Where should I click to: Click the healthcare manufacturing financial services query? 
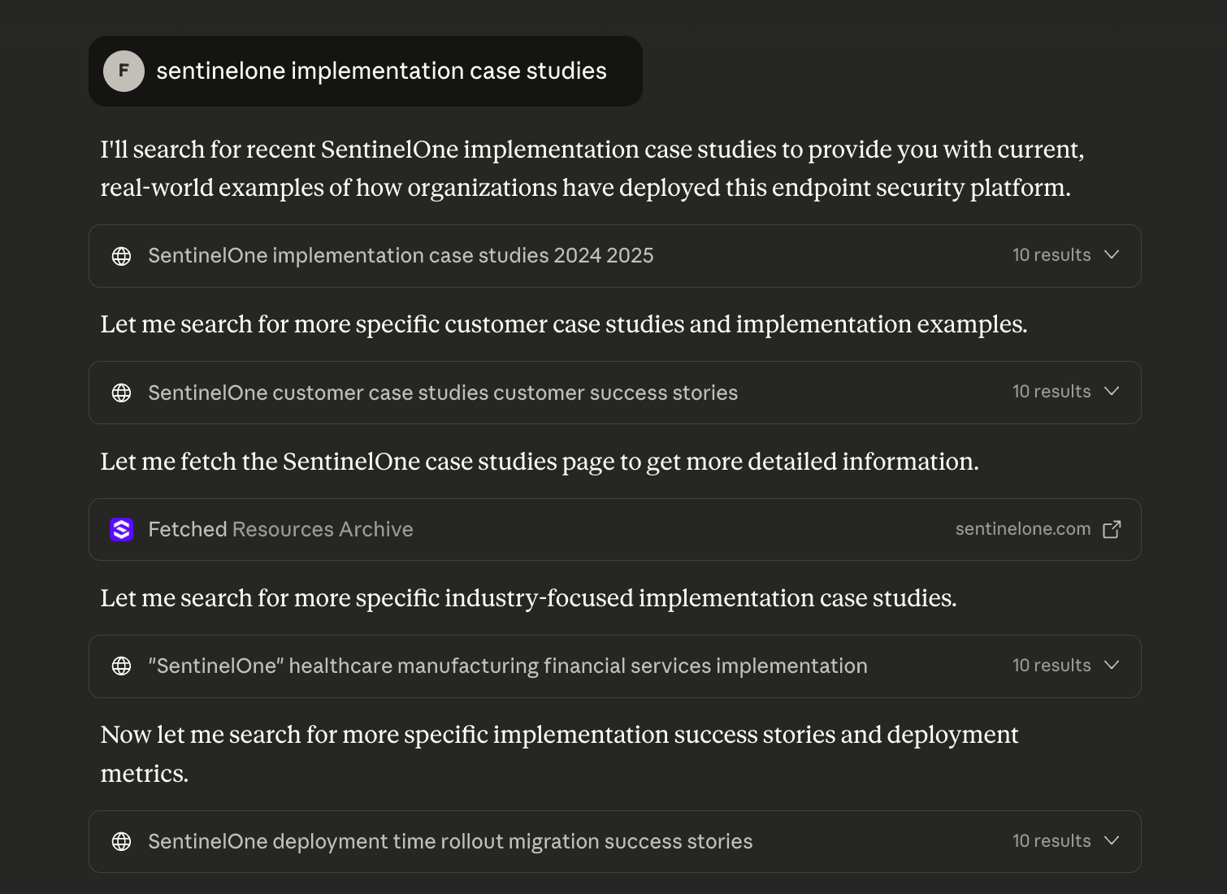508,666
